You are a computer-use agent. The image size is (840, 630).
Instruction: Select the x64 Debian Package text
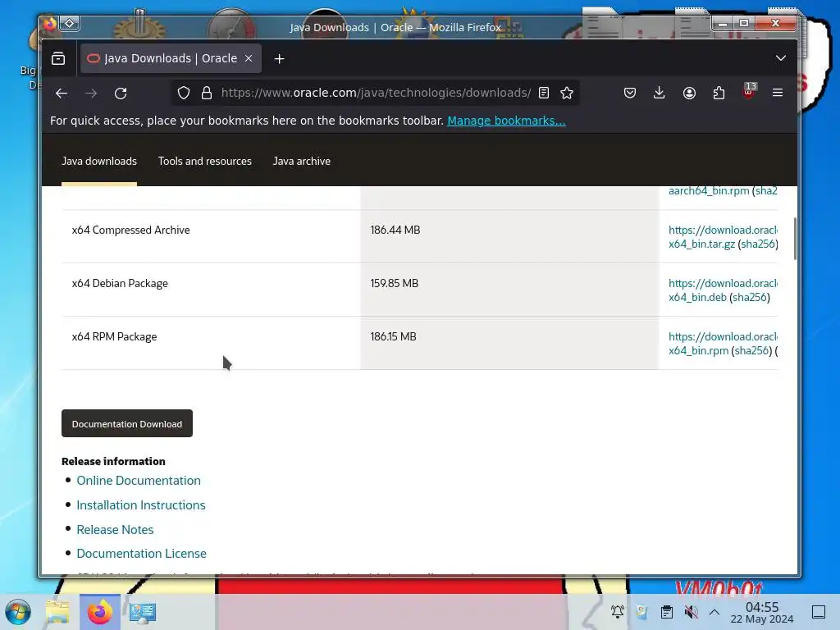pyautogui.click(x=120, y=283)
